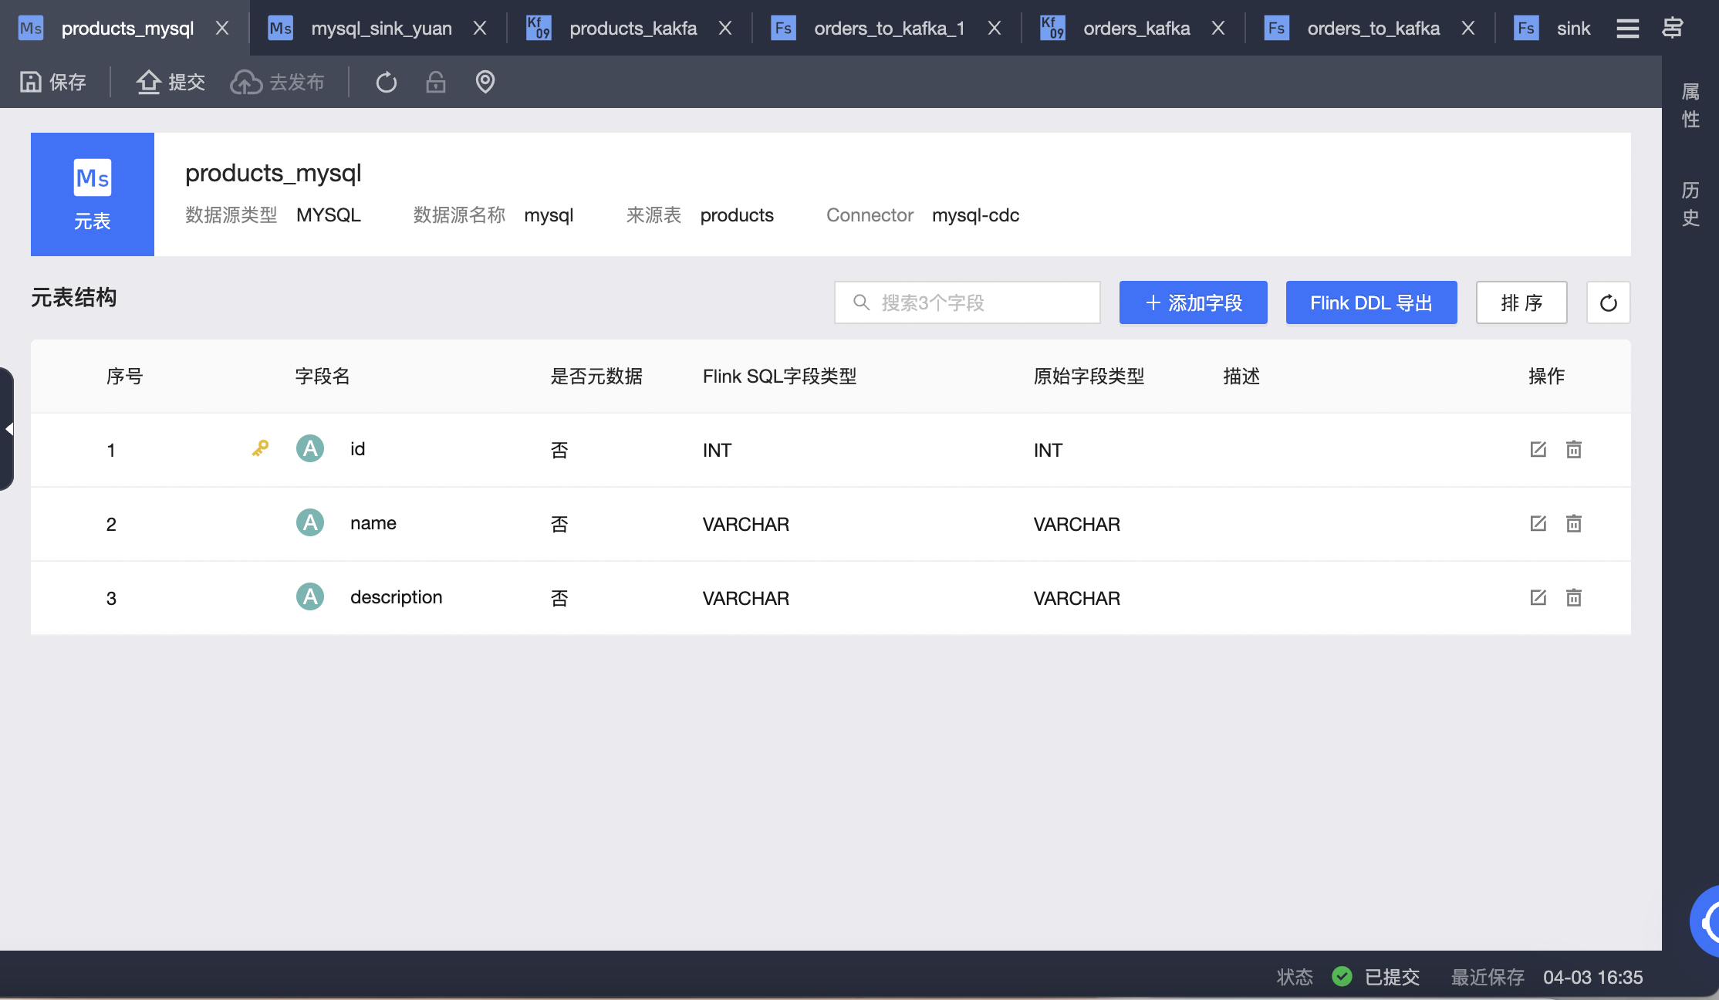Screen dimensions: 1719x1000
Task: Click the 是否元数据 column header
Action: pos(596,376)
